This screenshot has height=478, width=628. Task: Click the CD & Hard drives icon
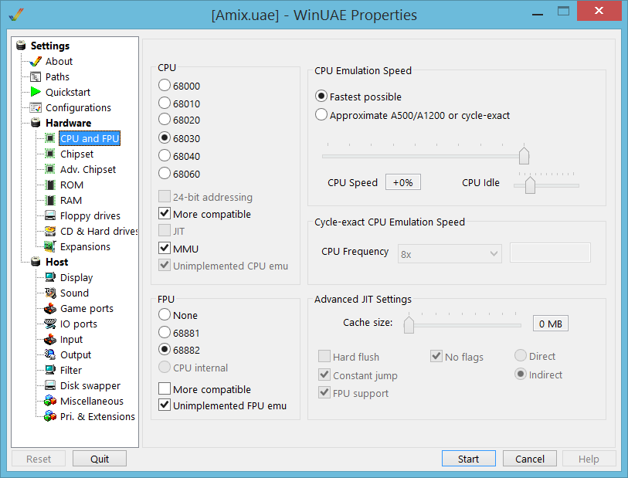tap(50, 232)
